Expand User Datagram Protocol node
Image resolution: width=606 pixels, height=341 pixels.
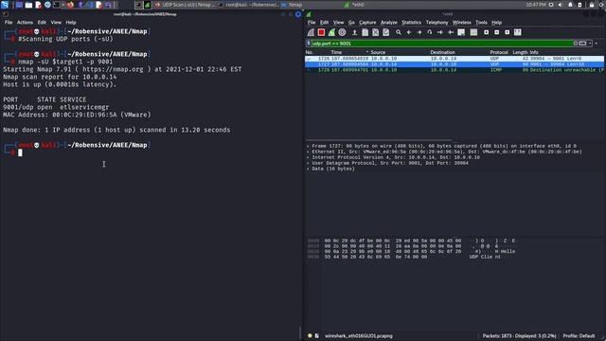tap(308, 163)
